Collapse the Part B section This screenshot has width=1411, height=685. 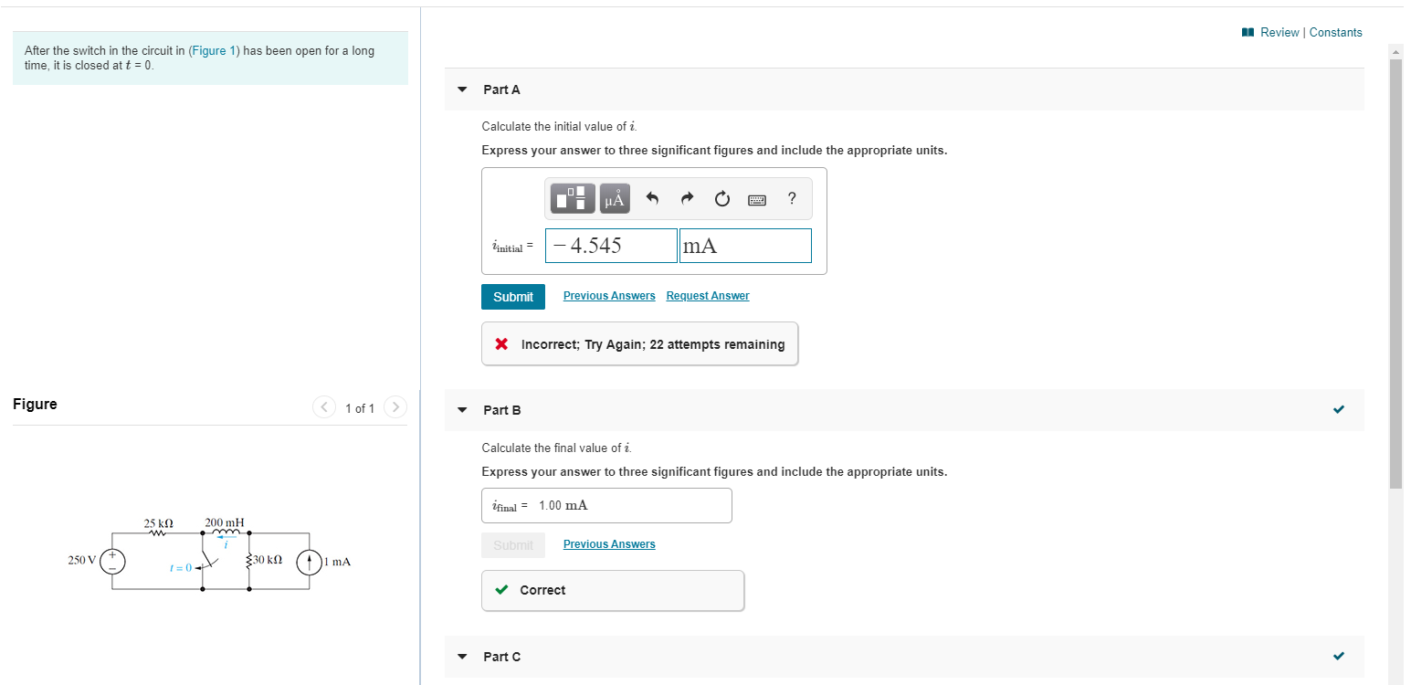(x=462, y=409)
